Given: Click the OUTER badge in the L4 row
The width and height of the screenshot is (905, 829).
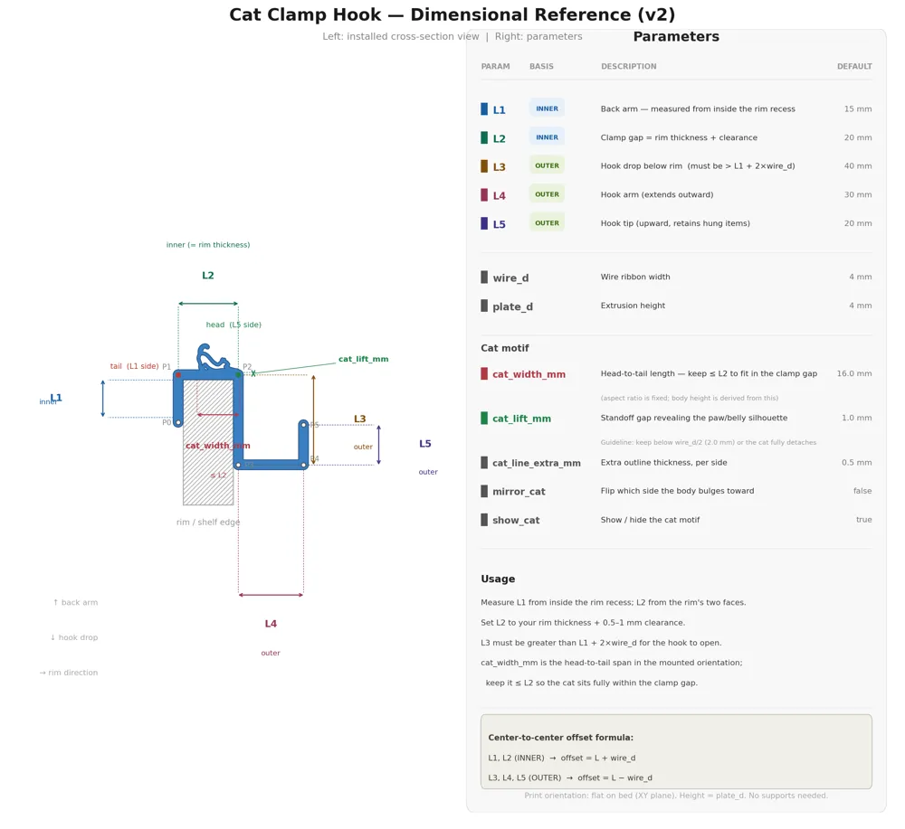Looking at the screenshot, I should [547, 194].
